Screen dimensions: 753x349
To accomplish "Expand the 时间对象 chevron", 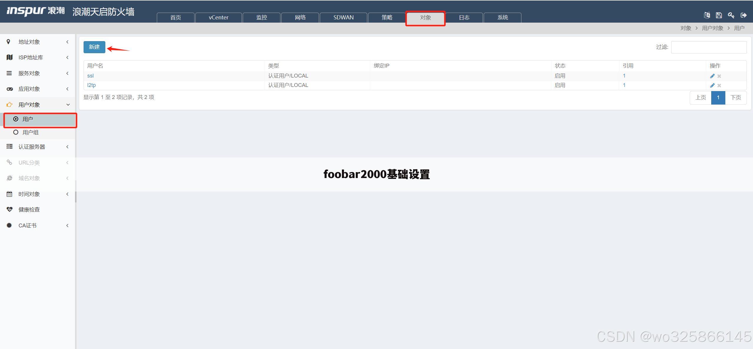I will pos(67,194).
